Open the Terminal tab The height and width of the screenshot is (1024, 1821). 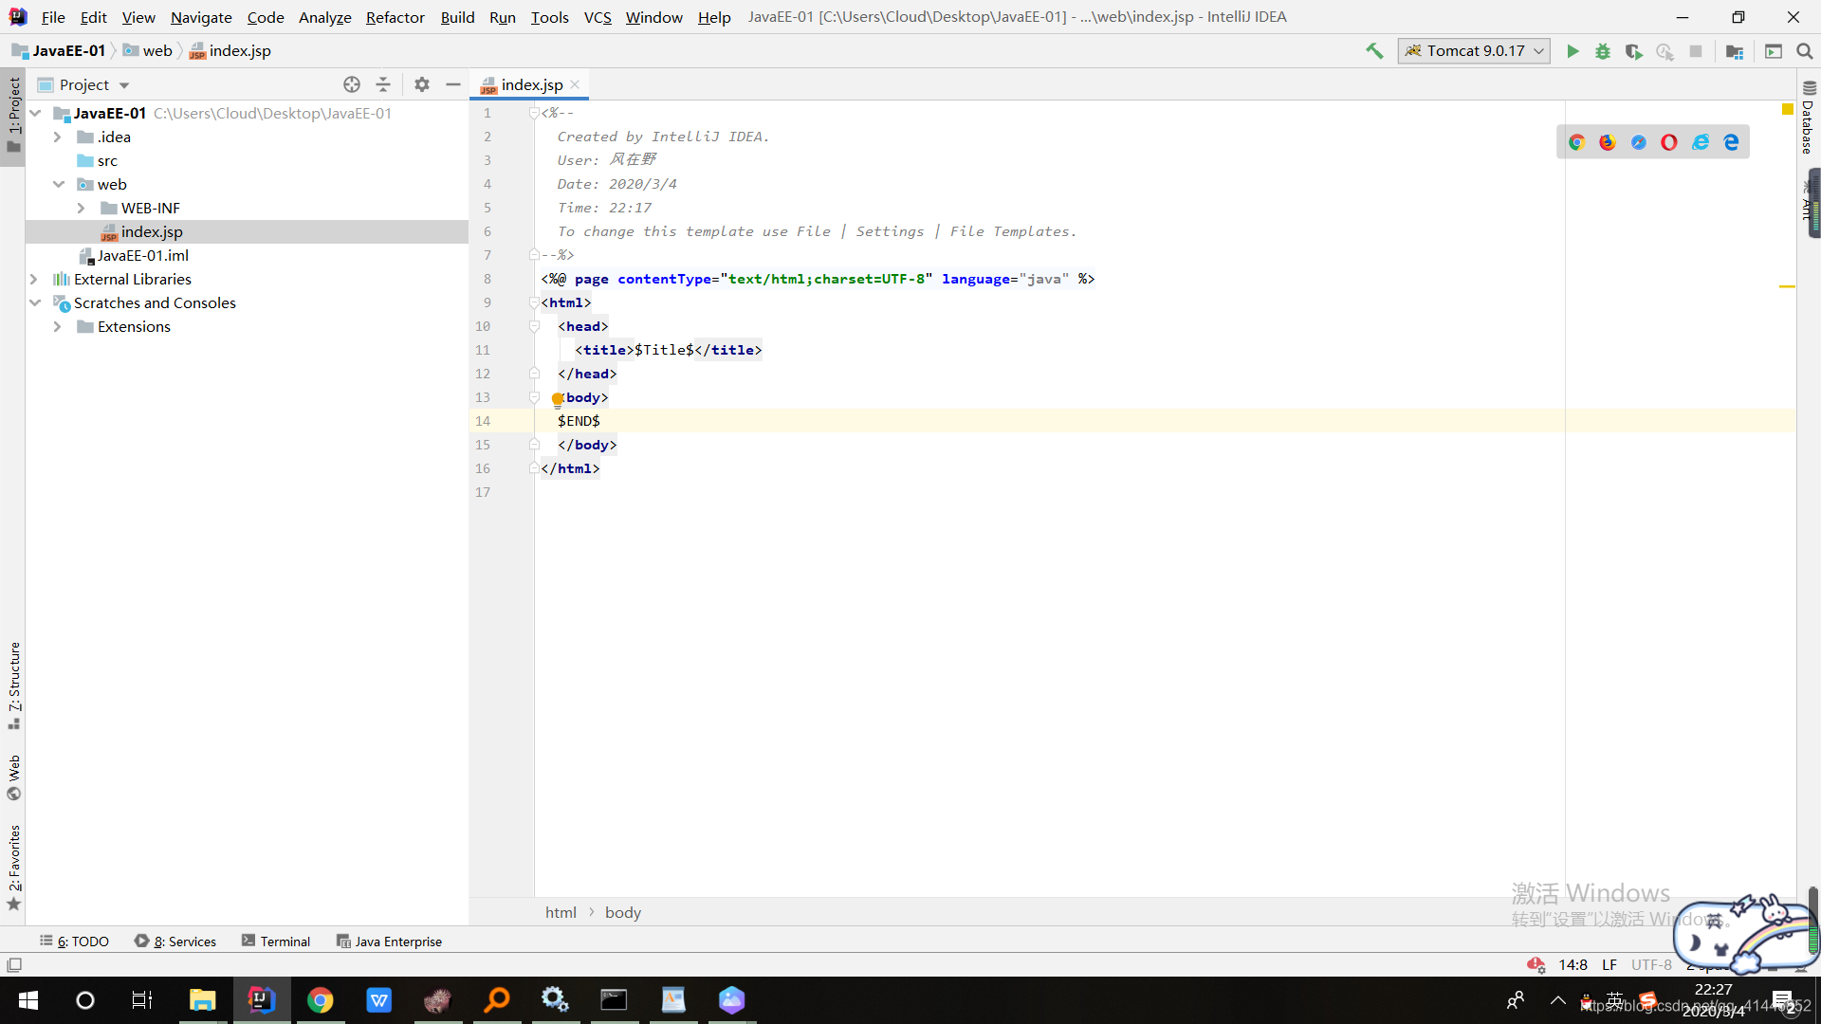[x=276, y=941]
